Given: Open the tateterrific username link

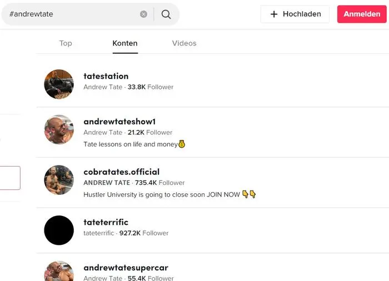Looking at the screenshot, I should pyautogui.click(x=106, y=222).
